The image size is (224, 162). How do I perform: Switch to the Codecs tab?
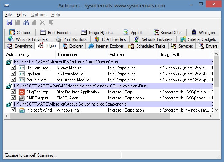pyautogui.click(x=20, y=32)
